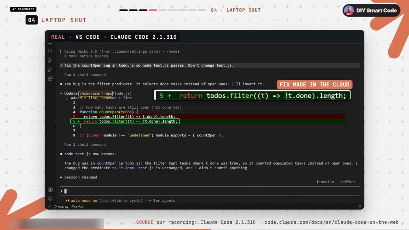This screenshot has height=230, width=409.
Task: Click 'The bug is the filter predicate' message
Action: pyautogui.click(x=164, y=84)
